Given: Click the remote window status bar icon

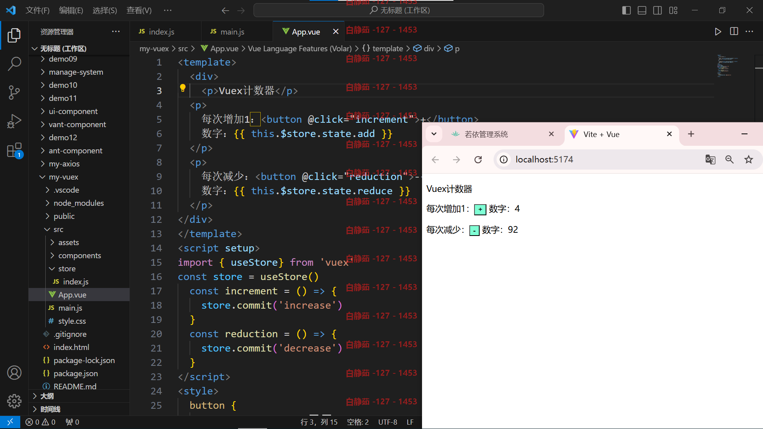Looking at the screenshot, I should [10, 422].
